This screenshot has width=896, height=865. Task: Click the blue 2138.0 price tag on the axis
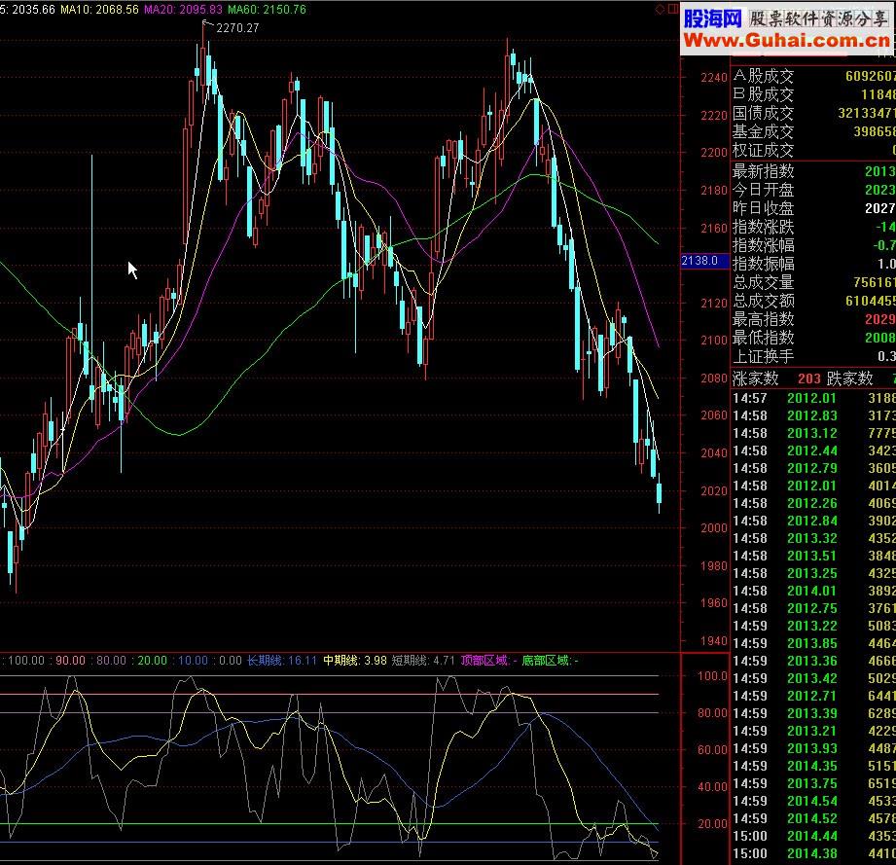click(x=700, y=261)
